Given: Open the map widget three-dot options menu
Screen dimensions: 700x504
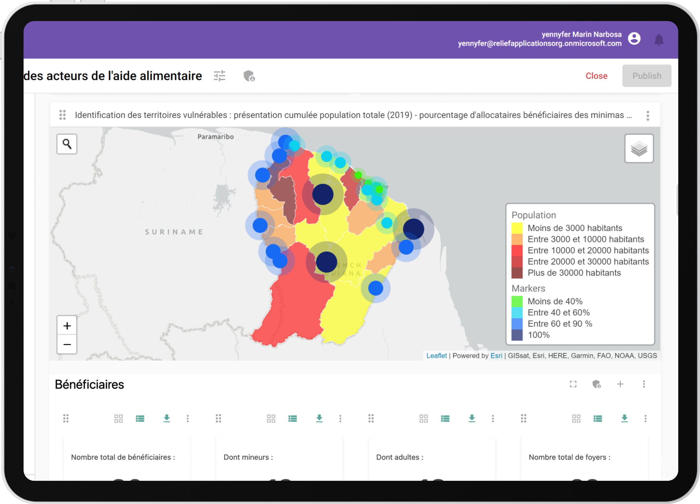Looking at the screenshot, I should 647,116.
